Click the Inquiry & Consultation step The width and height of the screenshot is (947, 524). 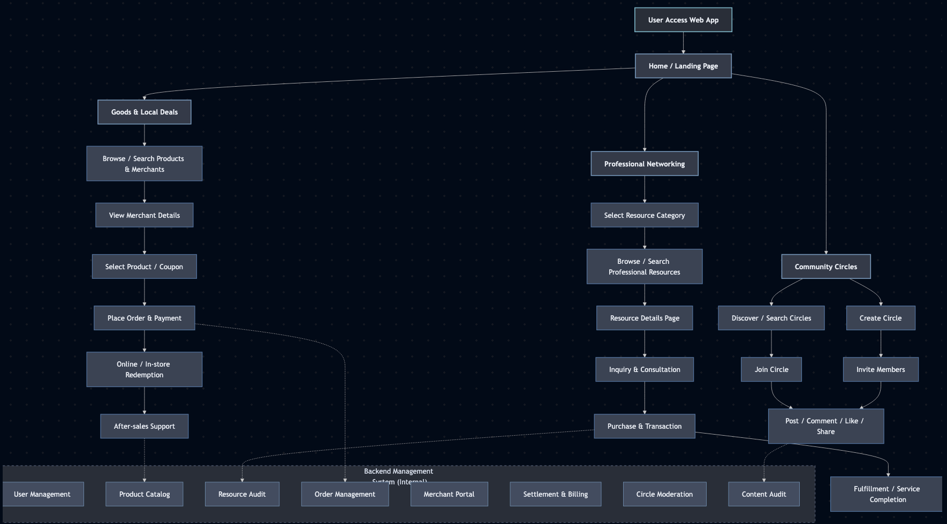645,369
